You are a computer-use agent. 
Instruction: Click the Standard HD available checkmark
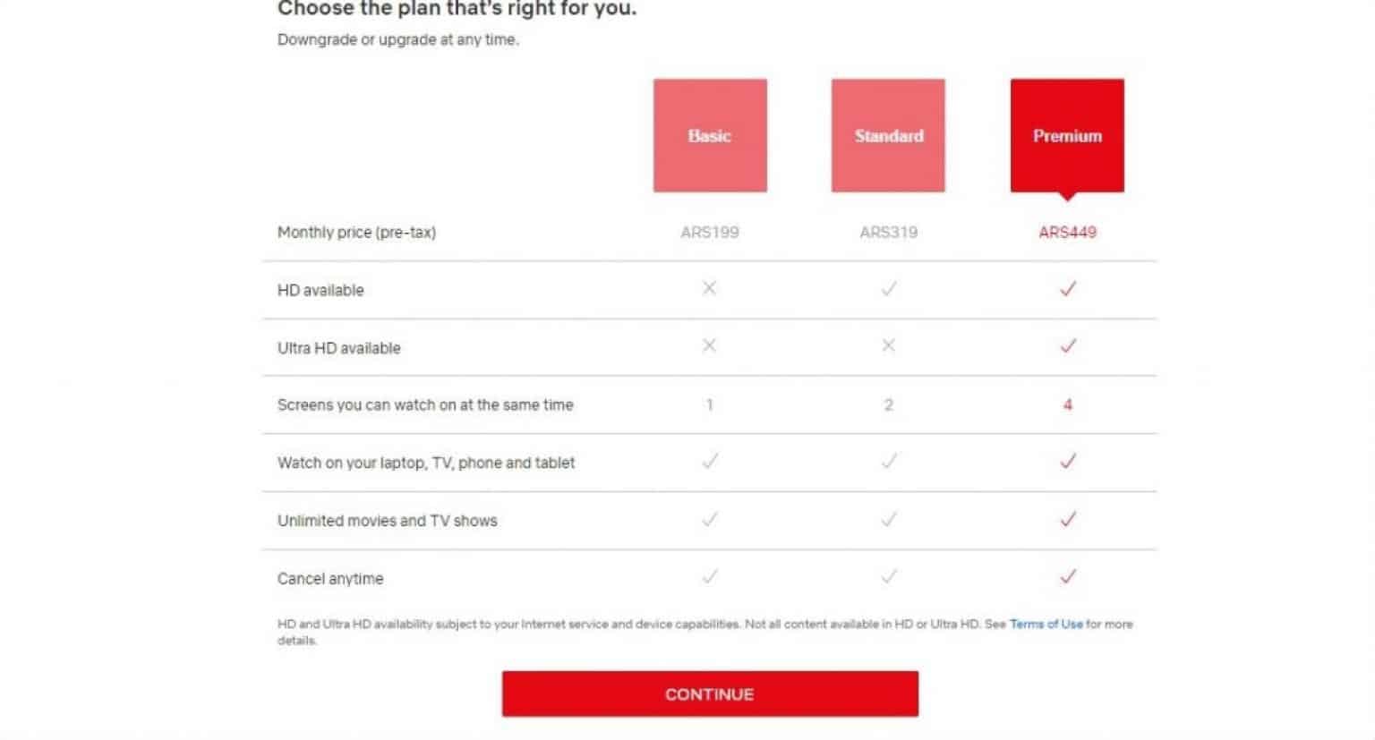pos(889,289)
